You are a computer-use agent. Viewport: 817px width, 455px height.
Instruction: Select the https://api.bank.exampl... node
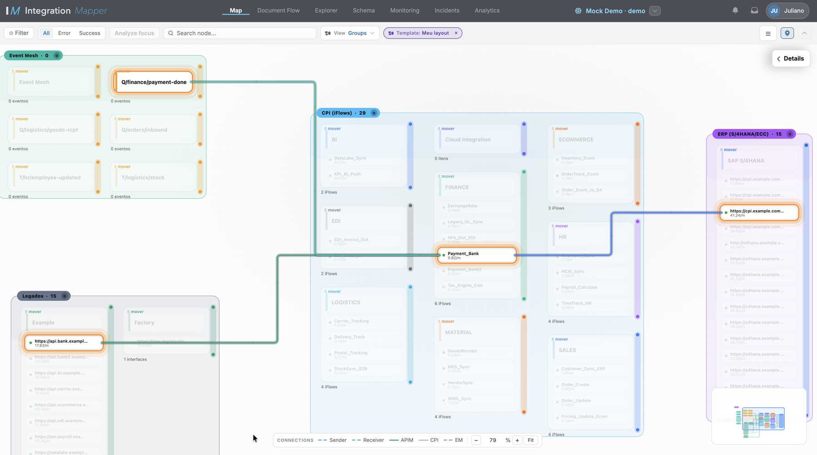pyautogui.click(x=64, y=343)
